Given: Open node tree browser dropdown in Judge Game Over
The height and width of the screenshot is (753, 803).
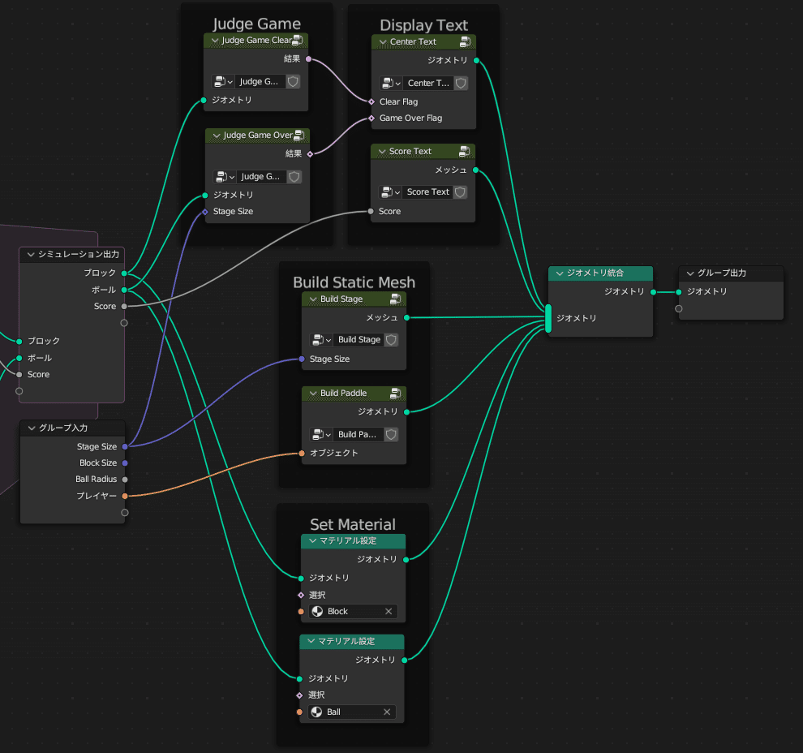Looking at the screenshot, I should click(225, 177).
